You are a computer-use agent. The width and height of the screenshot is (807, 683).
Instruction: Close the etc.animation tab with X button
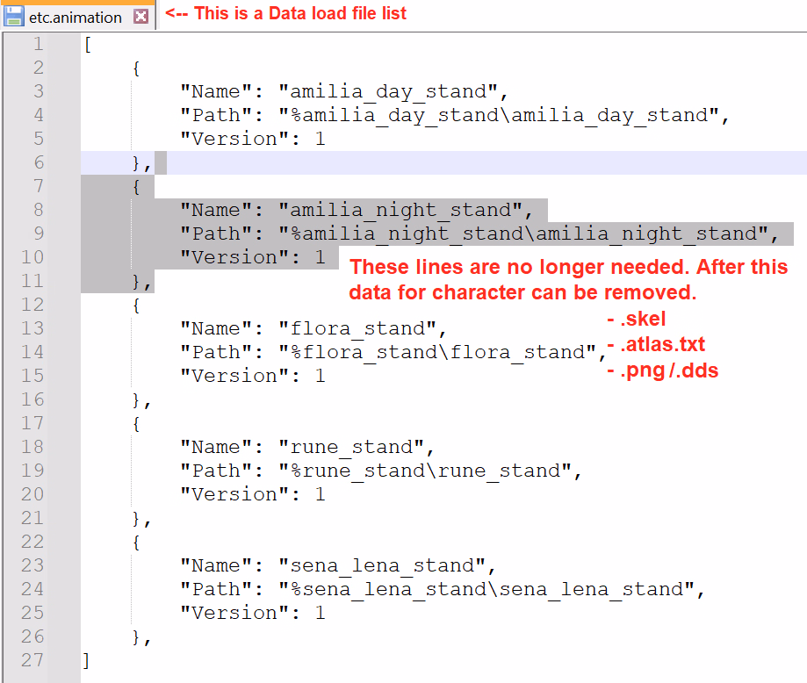point(141,17)
